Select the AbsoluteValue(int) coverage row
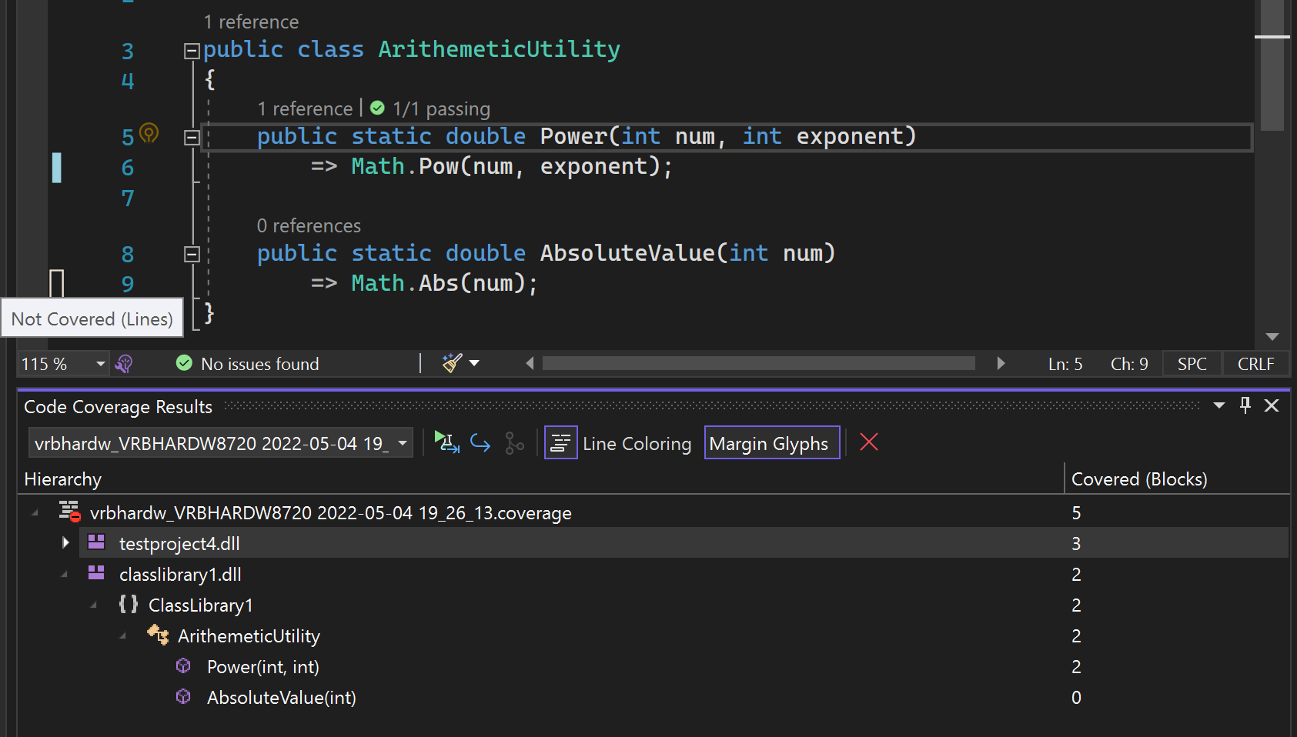Screen dimensions: 1297x737 point(282,697)
